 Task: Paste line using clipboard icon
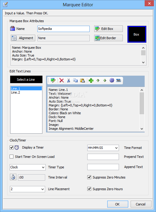[x=82, y=80]
